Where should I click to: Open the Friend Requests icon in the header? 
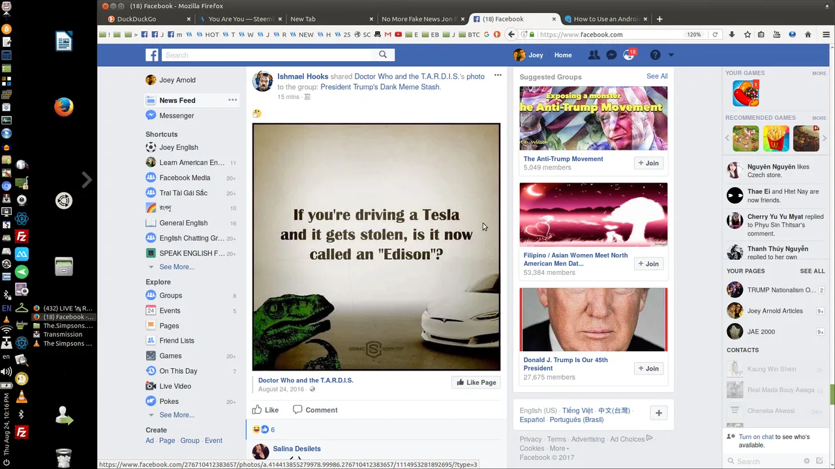[594, 55]
